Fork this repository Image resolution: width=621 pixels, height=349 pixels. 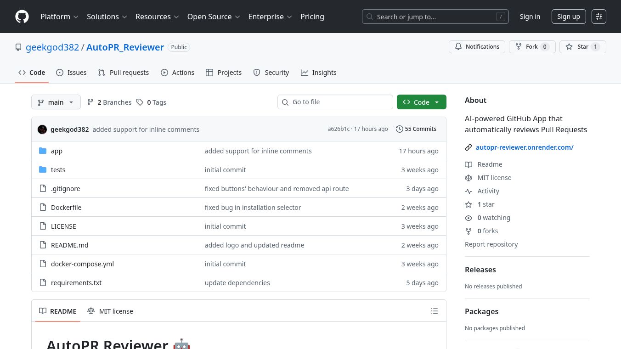click(x=532, y=47)
